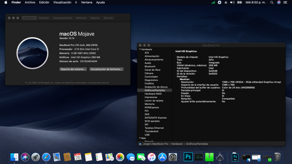Select NVMExpress in the sidebar
This screenshot has height=164, width=292.
pyautogui.click(x=152, y=107)
